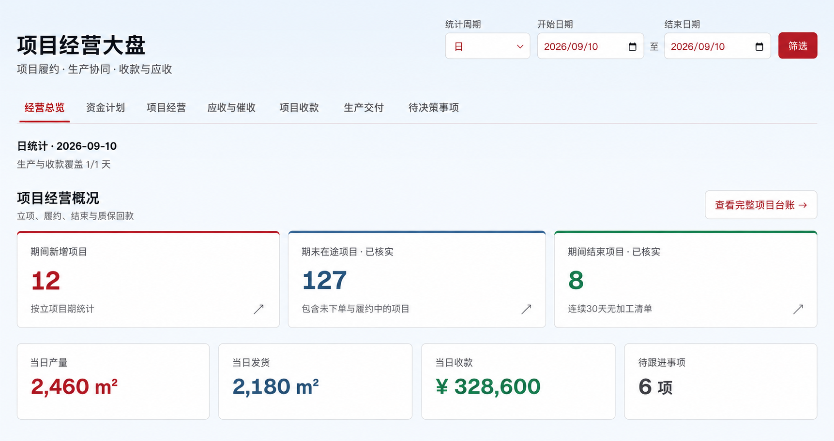This screenshot has height=441, width=834.
Task: Switch to the 项目收款 tab
Action: (299, 108)
